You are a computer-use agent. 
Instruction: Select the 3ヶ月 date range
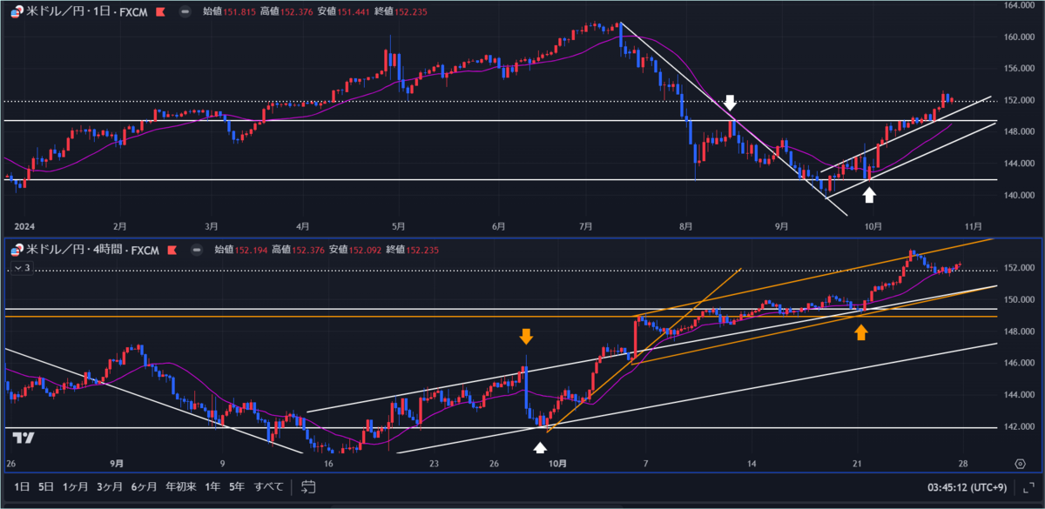109,488
